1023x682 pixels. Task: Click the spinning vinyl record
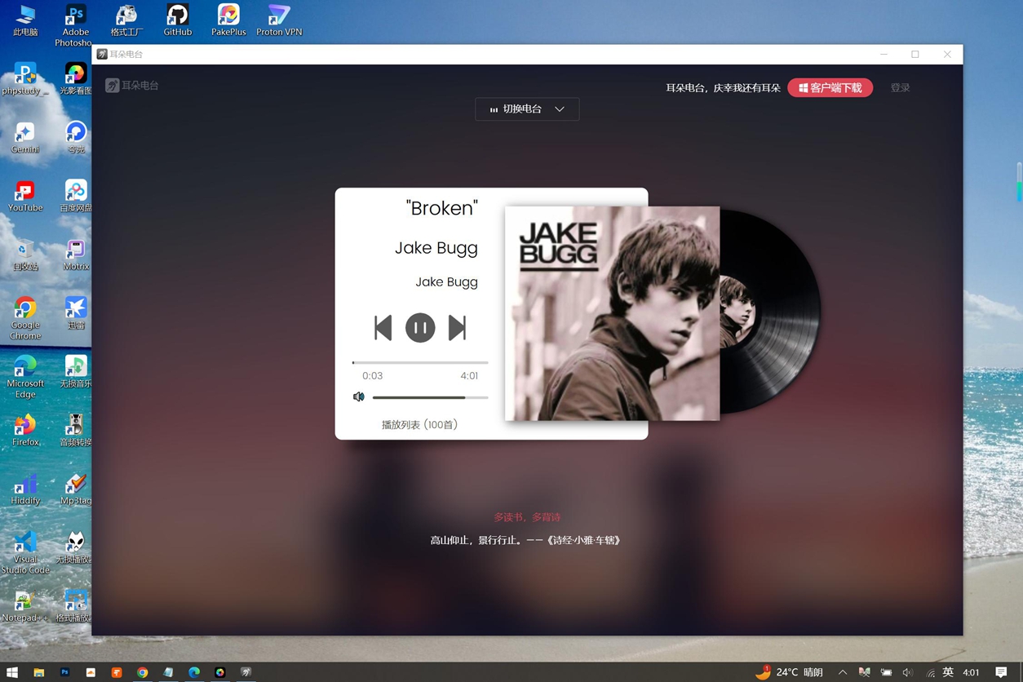pyautogui.click(x=770, y=313)
